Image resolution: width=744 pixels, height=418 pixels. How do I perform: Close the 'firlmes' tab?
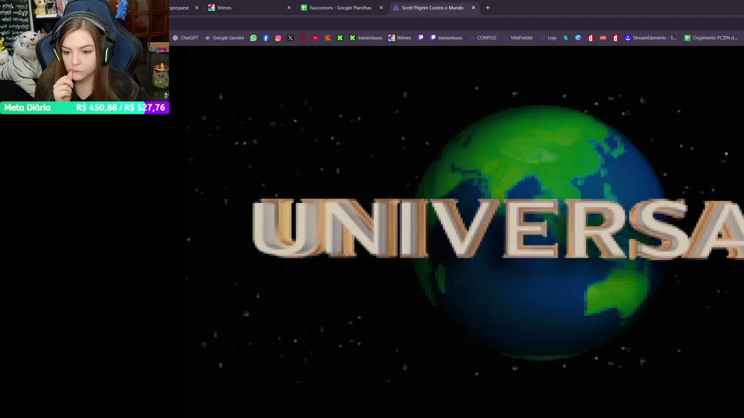click(x=289, y=8)
